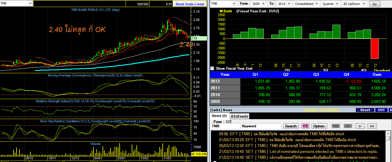Screen dimensions: 392x162
Task: Select the 2009 year row header
Action: (225, 101)
